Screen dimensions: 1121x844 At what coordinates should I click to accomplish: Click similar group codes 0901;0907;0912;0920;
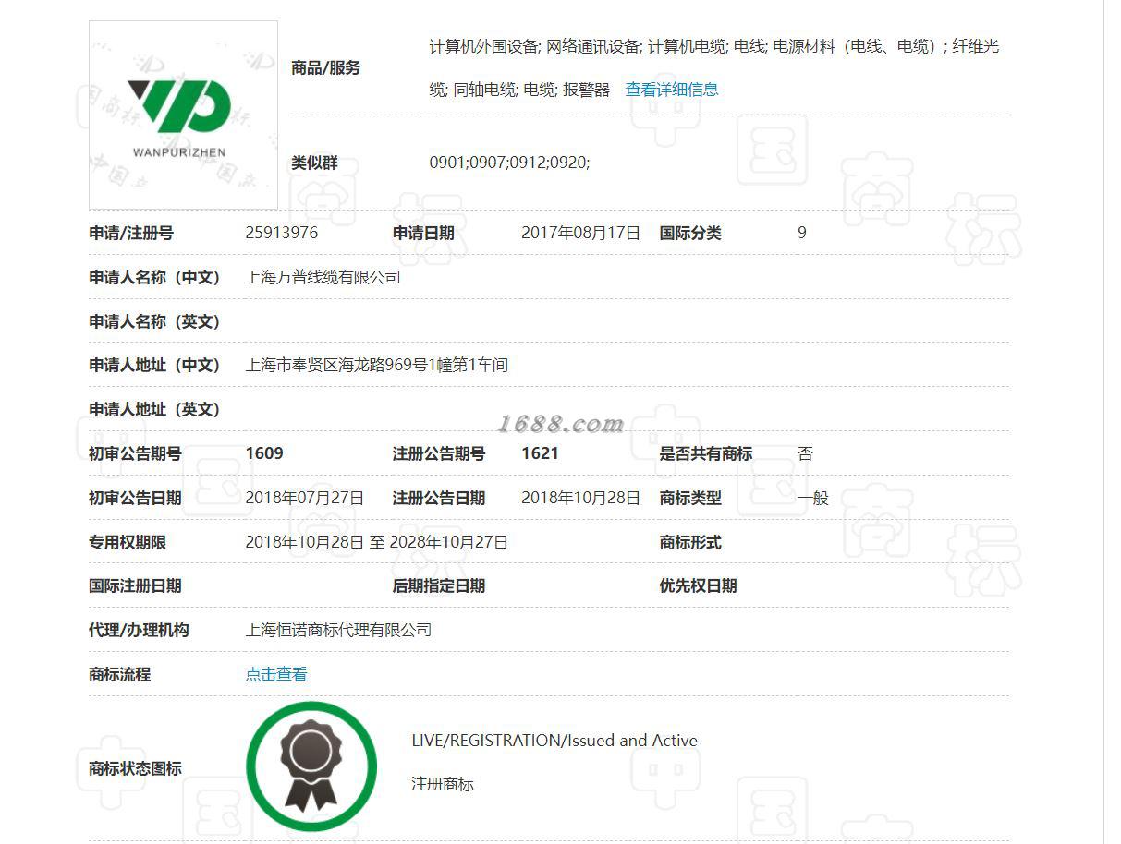coord(509,163)
